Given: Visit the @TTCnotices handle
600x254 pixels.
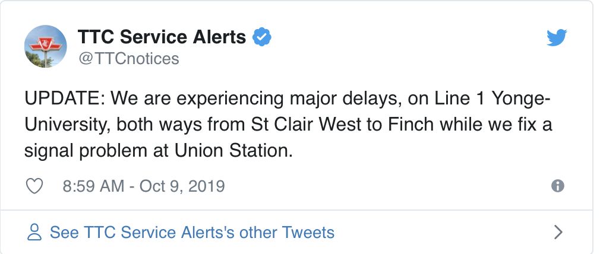Looking at the screenshot, I should click(128, 58).
